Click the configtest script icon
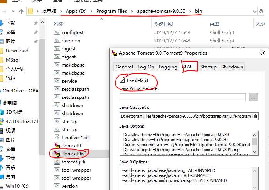 click(57, 32)
